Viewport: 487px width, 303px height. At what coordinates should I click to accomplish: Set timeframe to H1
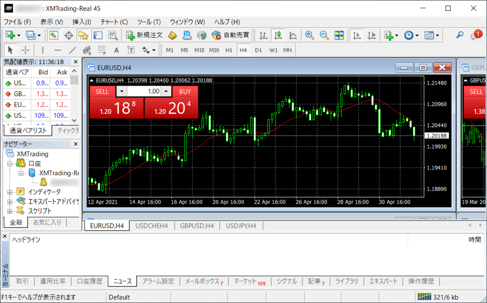229,50
